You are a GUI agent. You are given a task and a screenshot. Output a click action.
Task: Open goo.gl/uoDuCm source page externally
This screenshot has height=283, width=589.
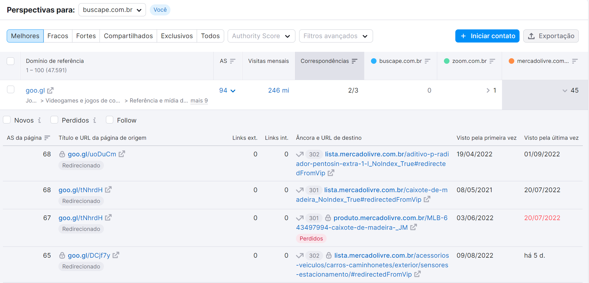click(122, 154)
